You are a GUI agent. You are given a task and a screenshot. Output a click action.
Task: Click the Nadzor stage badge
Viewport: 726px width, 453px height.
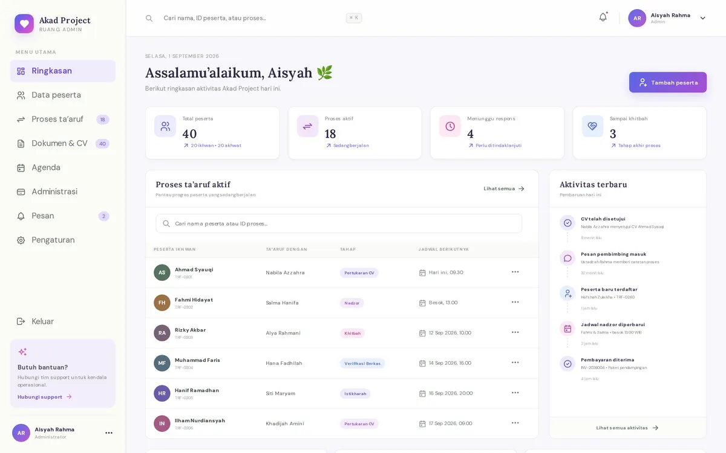(x=352, y=303)
